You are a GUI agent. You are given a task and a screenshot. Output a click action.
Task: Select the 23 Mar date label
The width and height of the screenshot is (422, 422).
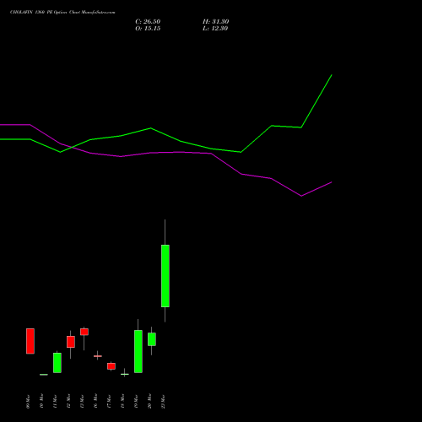pyautogui.click(x=163, y=401)
